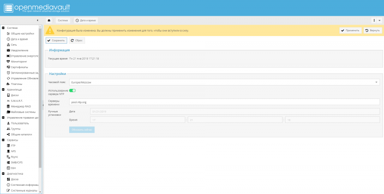
Task: Open the Notification (Уведомление) envelope icon
Action: 8,50
